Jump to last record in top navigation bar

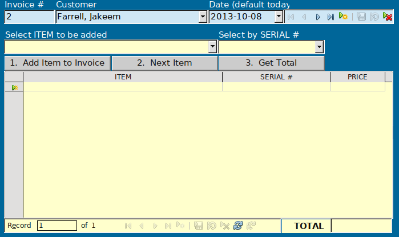click(x=331, y=17)
